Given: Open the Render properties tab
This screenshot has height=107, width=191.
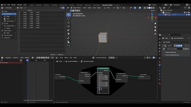Looking at the screenshot, I should 160,43.
